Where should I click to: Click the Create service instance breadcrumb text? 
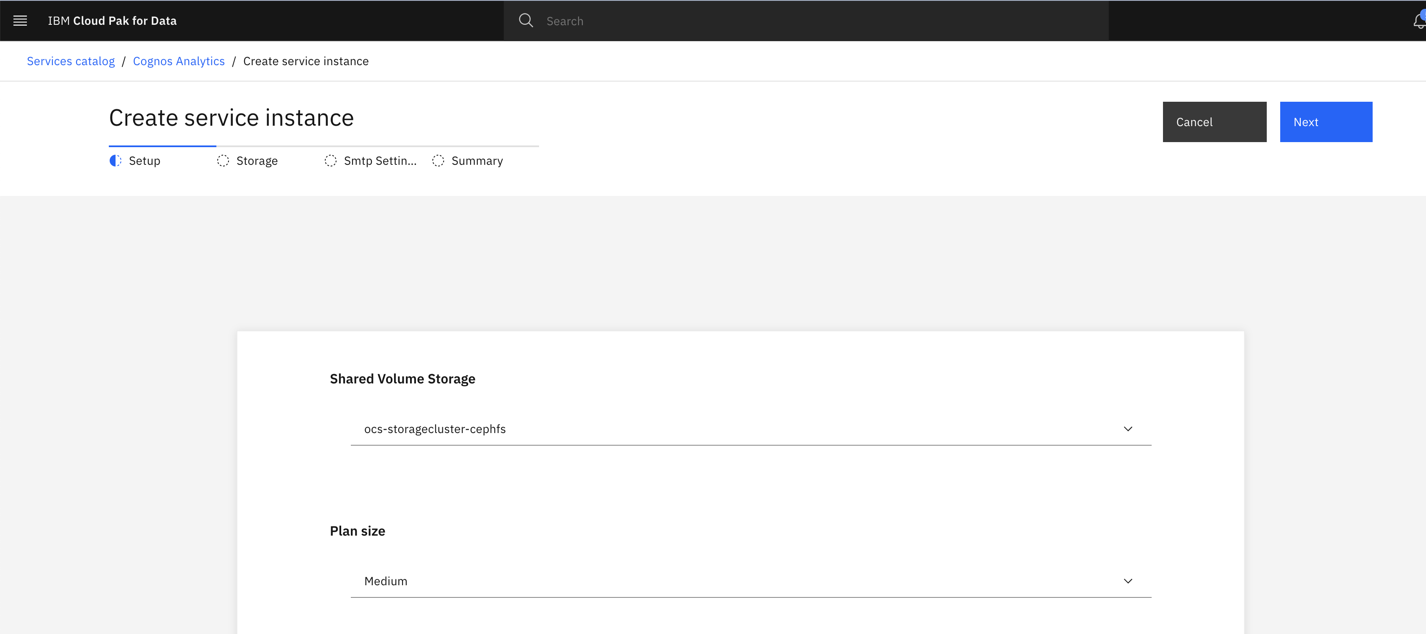click(x=305, y=61)
